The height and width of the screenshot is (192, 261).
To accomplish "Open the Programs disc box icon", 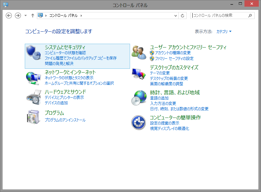I will (x=33, y=117).
